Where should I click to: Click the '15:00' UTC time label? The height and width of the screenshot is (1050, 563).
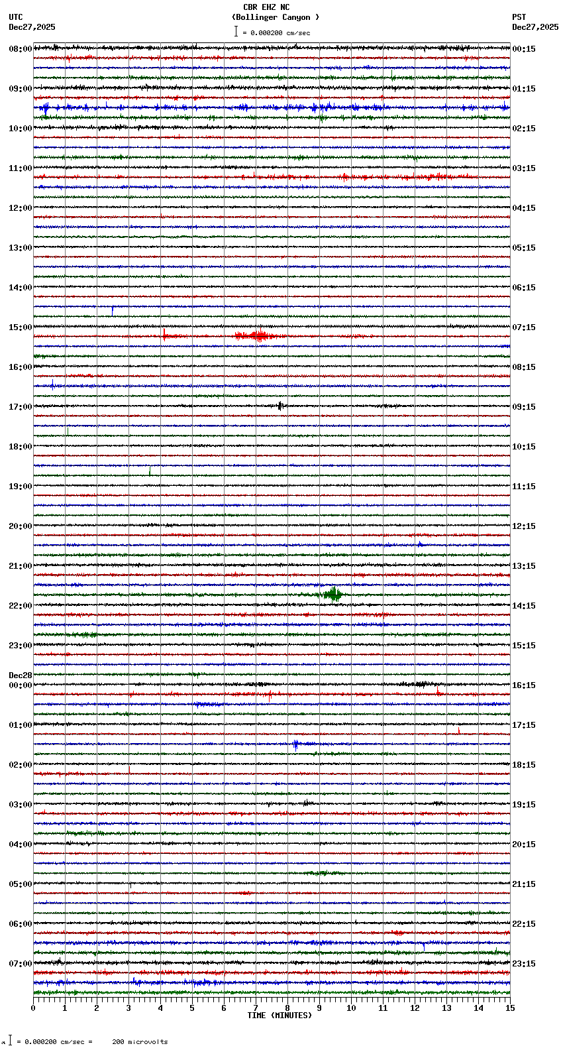click(x=21, y=327)
